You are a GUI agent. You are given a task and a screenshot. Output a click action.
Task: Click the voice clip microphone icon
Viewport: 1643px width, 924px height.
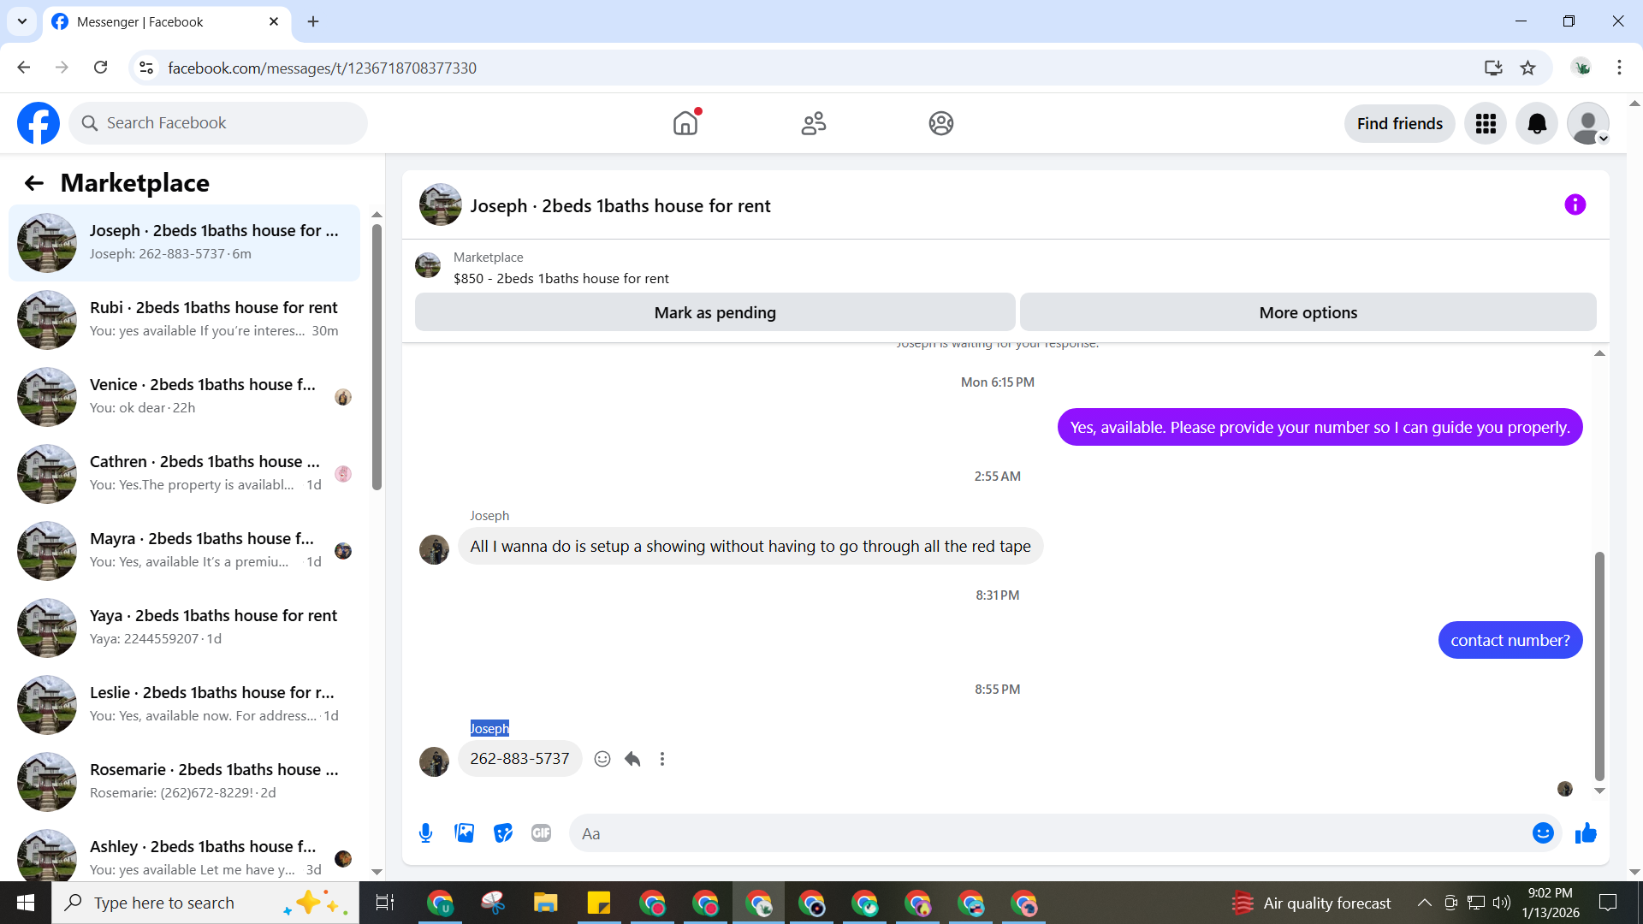[x=425, y=833]
